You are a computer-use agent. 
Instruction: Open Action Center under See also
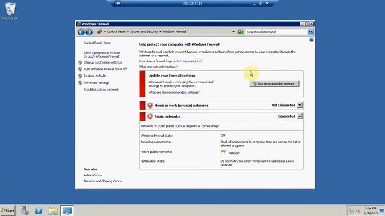click(93, 175)
